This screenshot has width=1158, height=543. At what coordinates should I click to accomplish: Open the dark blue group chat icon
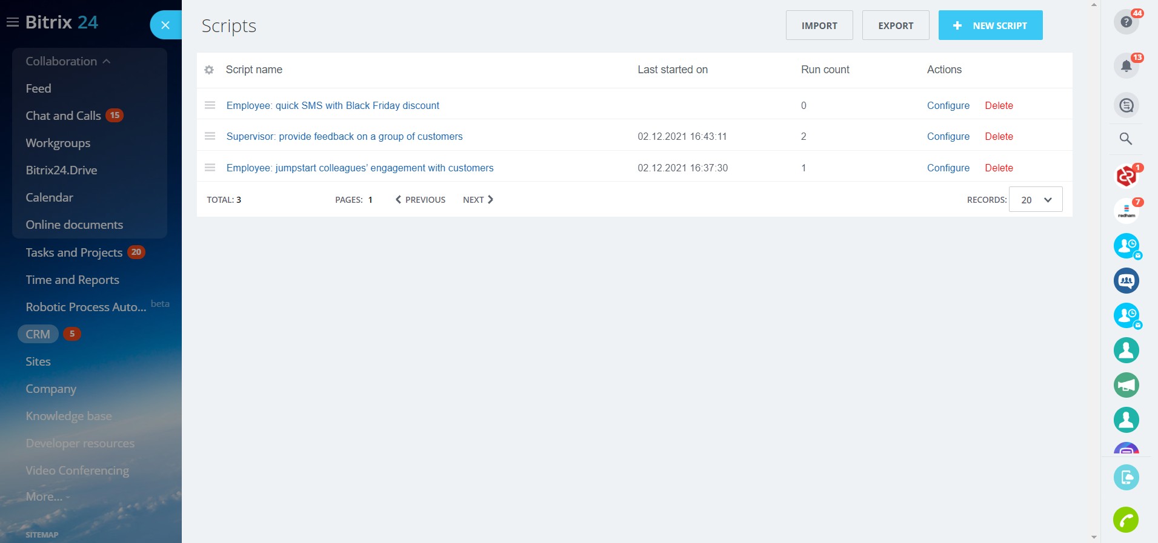tap(1126, 281)
